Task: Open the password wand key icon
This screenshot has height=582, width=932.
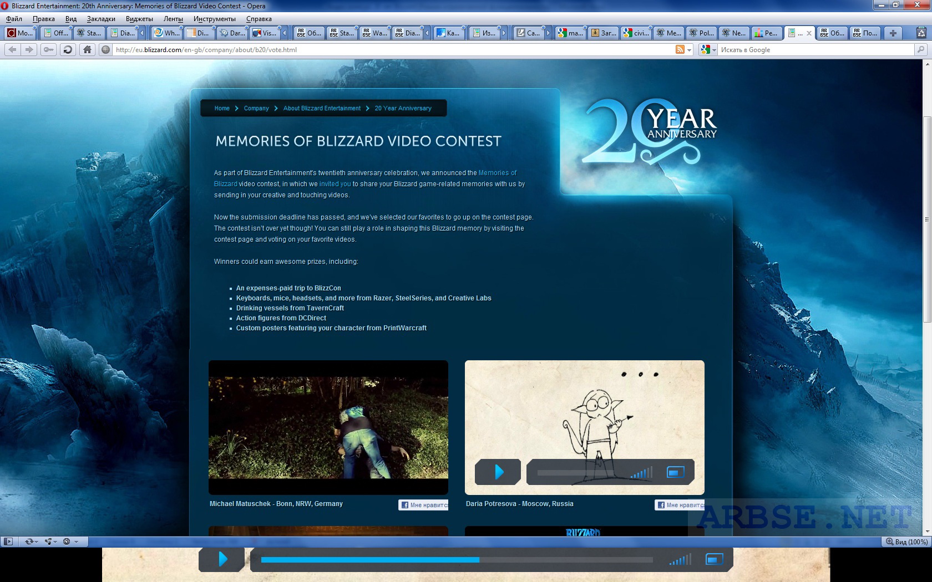Action: pyautogui.click(x=49, y=50)
